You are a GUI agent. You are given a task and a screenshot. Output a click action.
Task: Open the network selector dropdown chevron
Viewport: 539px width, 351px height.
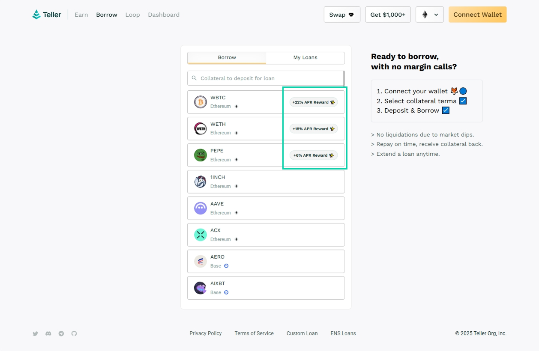click(x=436, y=15)
